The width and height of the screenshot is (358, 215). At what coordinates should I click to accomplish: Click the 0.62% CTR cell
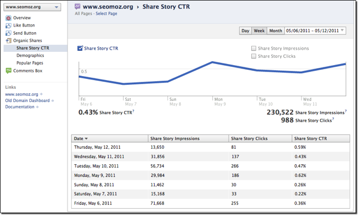(300, 176)
